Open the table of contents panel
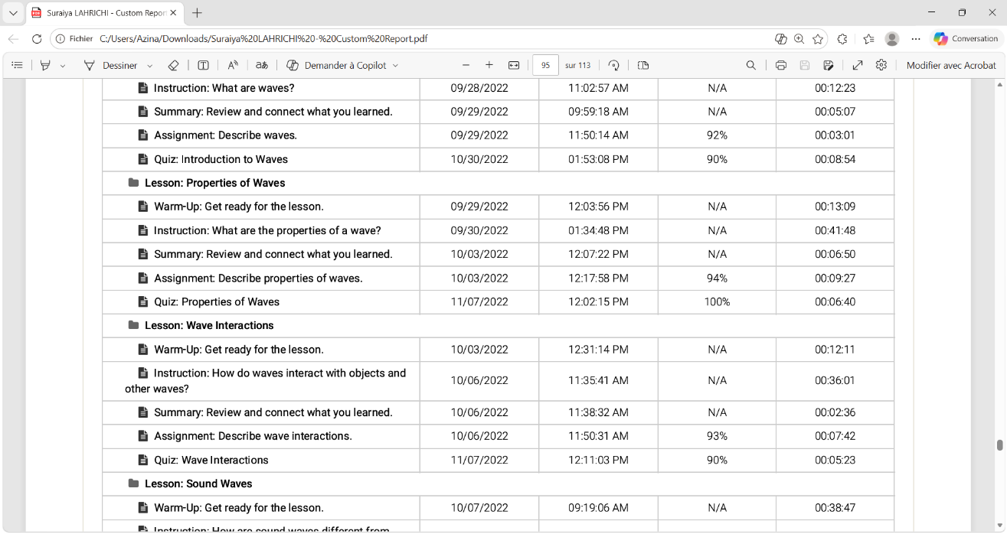The height and width of the screenshot is (534, 1007). pyautogui.click(x=17, y=66)
